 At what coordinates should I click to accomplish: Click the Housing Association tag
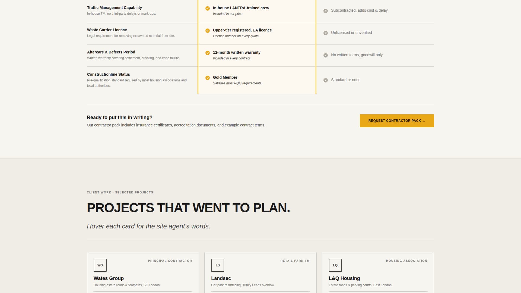(406, 261)
